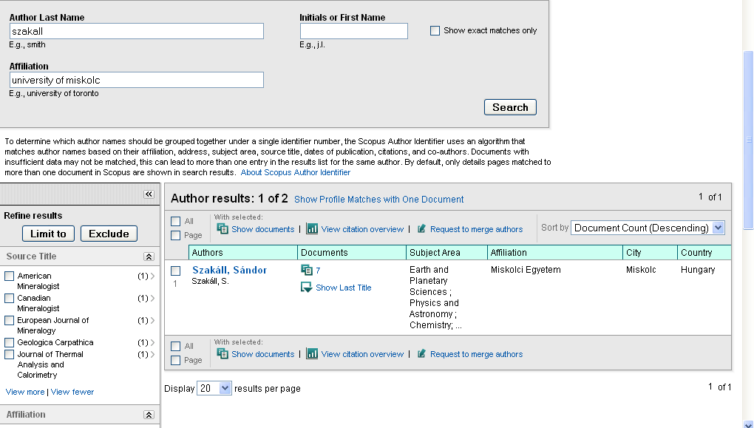Collapse the Affiliation refine section
The image size is (754, 428).
[x=149, y=415]
